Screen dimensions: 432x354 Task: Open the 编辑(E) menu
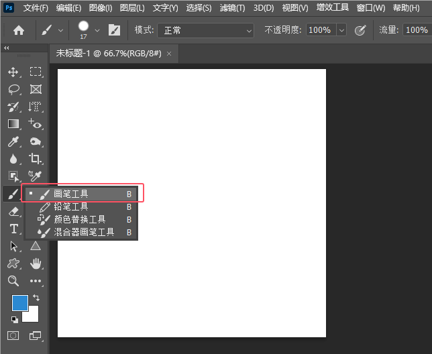[x=68, y=8]
